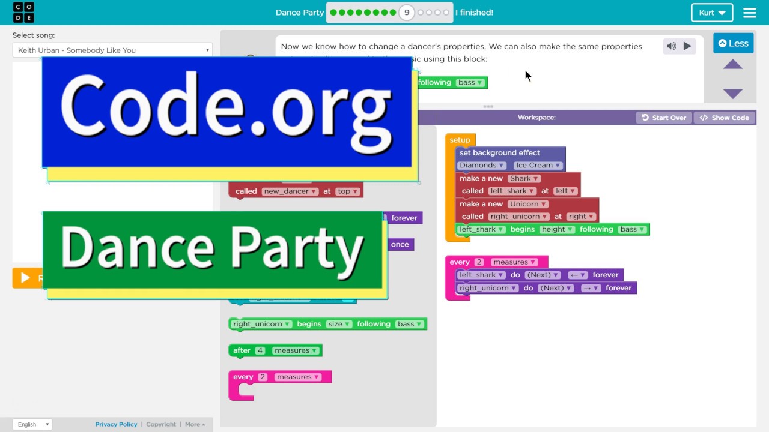Image resolution: width=769 pixels, height=432 pixels.
Task: Open the top position dropdown in toolbox
Action: (347, 191)
